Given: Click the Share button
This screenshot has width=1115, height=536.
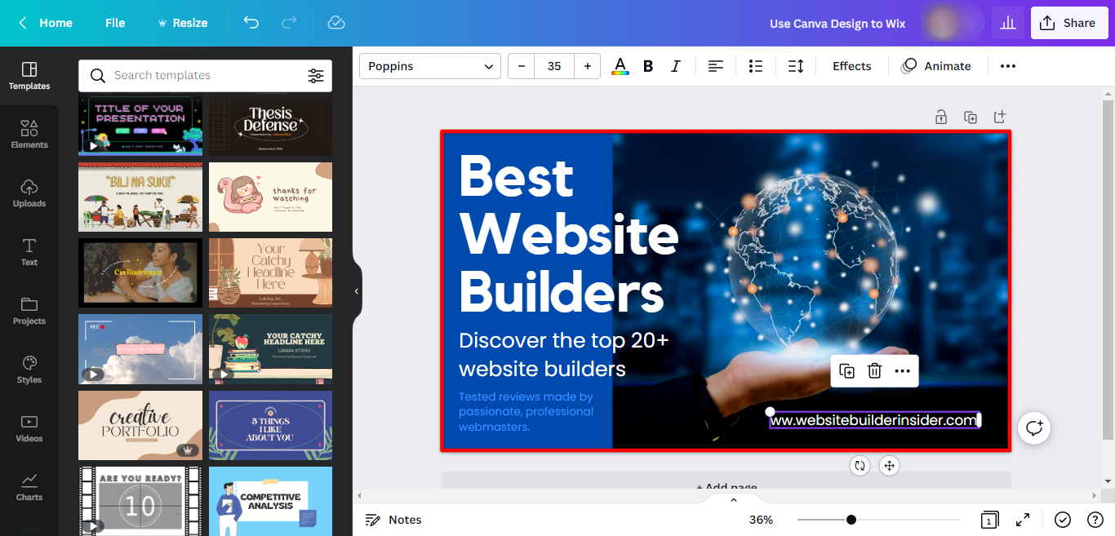Looking at the screenshot, I should [x=1068, y=23].
